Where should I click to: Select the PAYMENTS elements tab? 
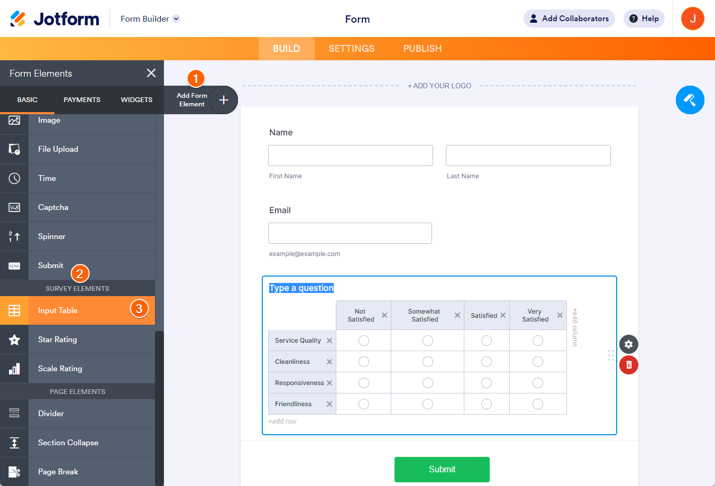82,99
